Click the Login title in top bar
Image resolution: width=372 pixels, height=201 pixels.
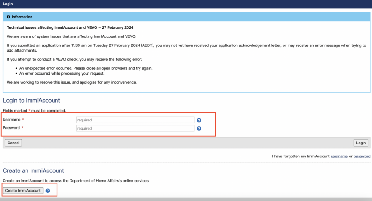(x=8, y=4)
